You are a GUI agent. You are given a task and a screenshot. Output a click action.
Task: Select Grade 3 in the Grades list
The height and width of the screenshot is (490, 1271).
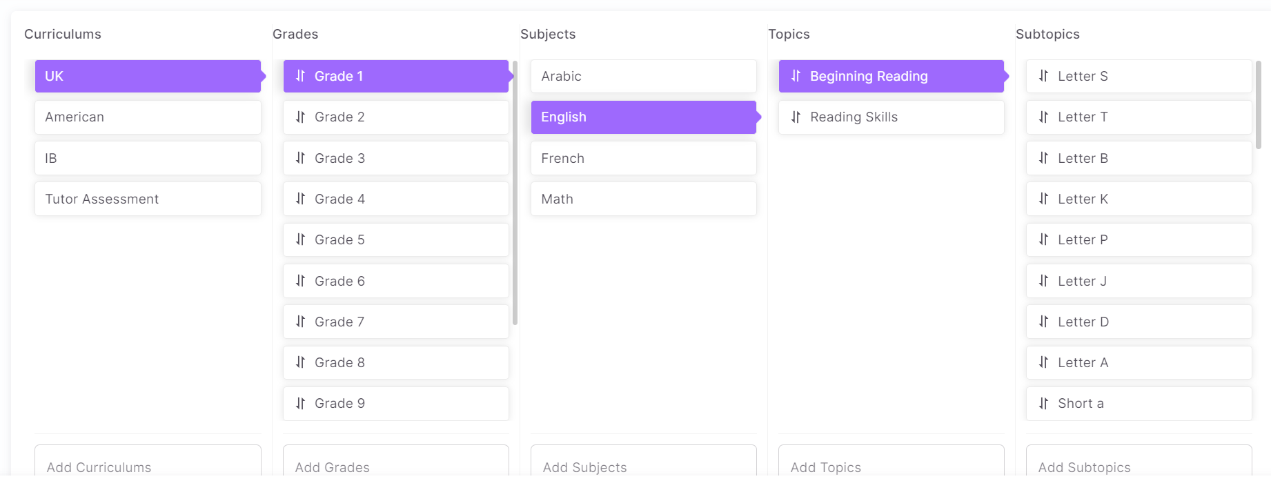[x=395, y=158]
